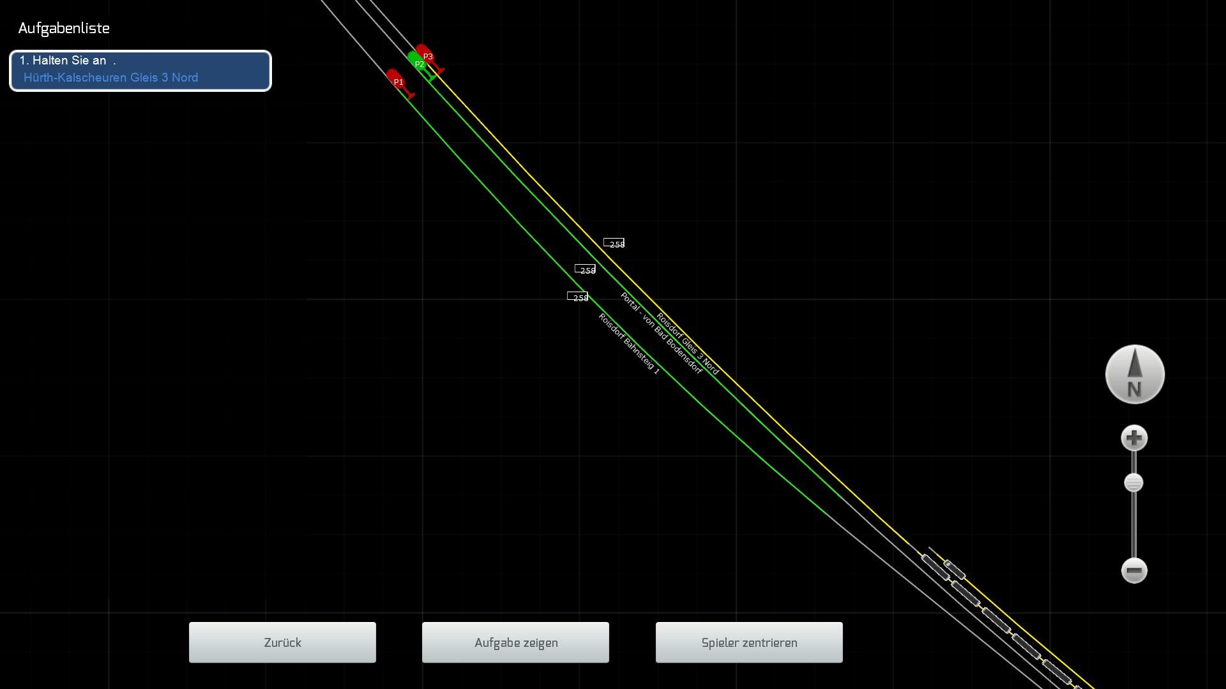This screenshot has height=689, width=1226.
Task: Click the north compass icon
Action: pos(1135,374)
